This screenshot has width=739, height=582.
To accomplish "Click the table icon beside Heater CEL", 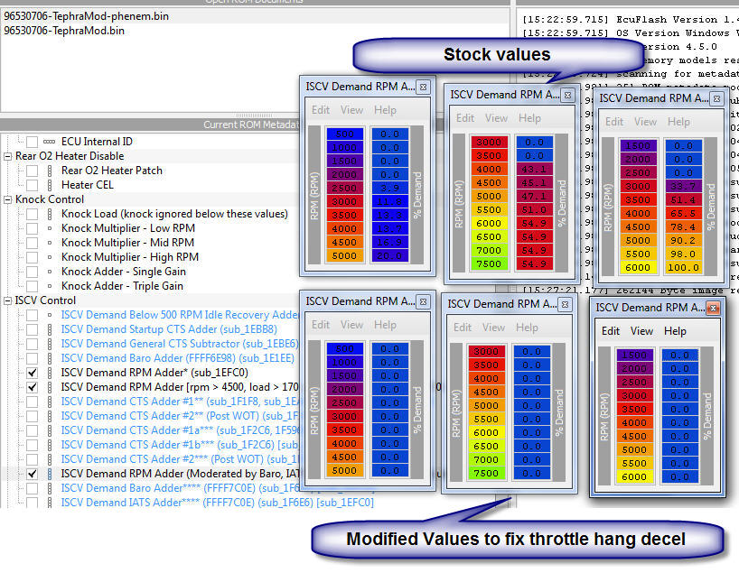I will pos(49,185).
